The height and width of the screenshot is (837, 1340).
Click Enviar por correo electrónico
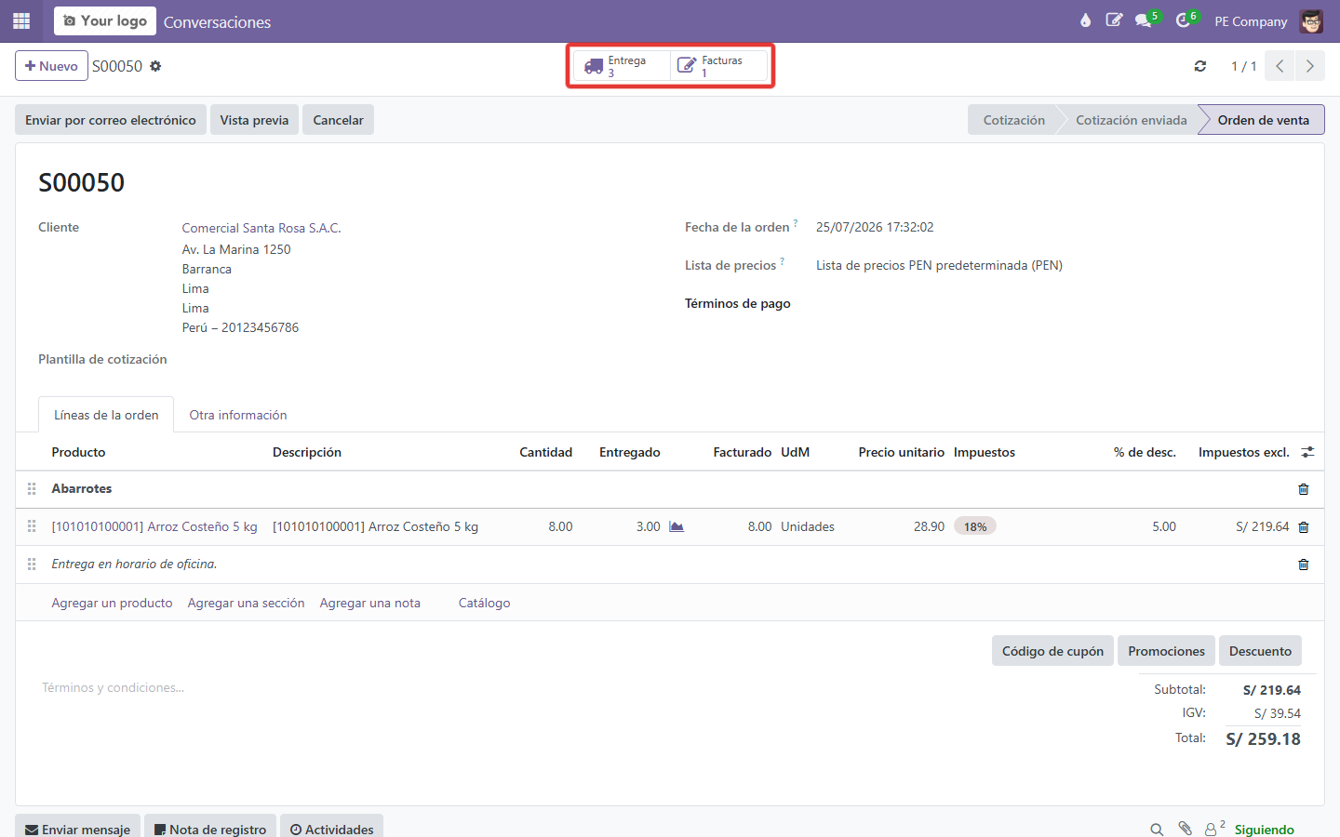pos(111,120)
